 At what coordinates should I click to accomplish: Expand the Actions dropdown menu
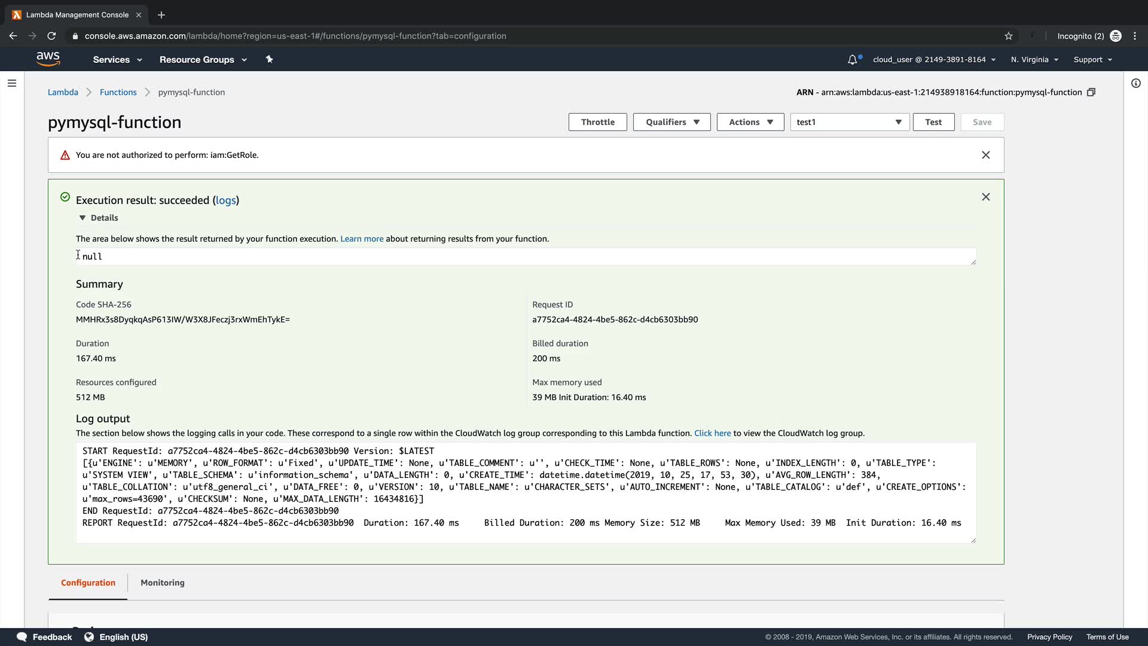click(x=750, y=122)
